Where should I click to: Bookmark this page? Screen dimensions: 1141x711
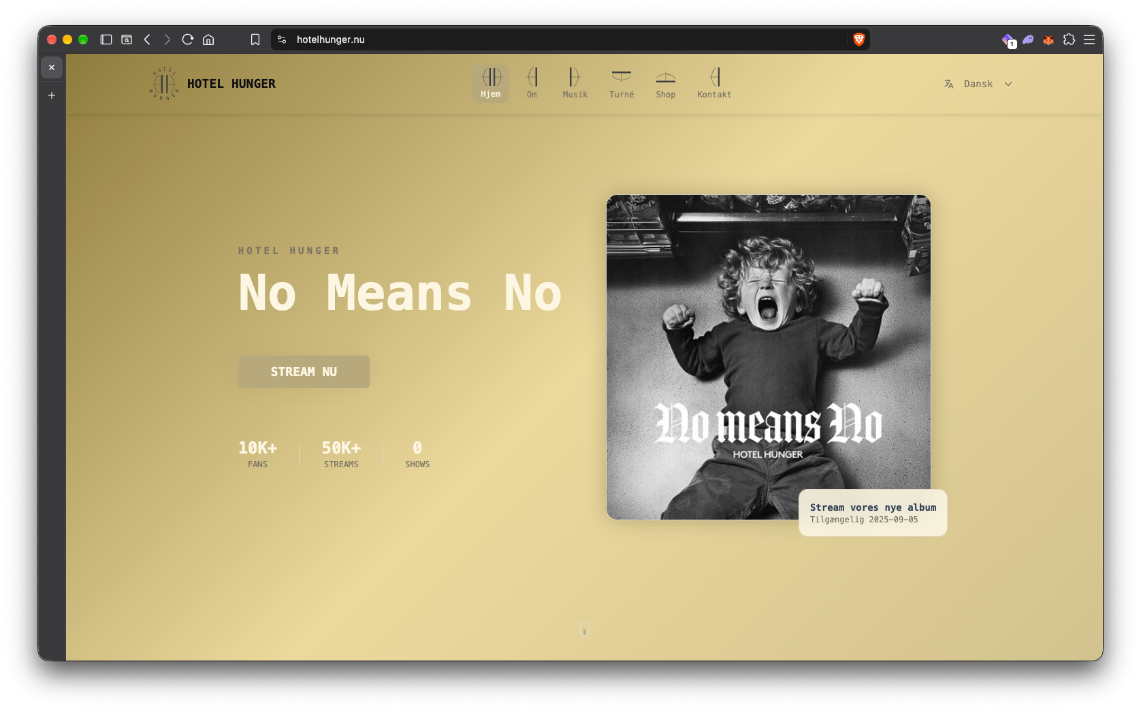[255, 39]
